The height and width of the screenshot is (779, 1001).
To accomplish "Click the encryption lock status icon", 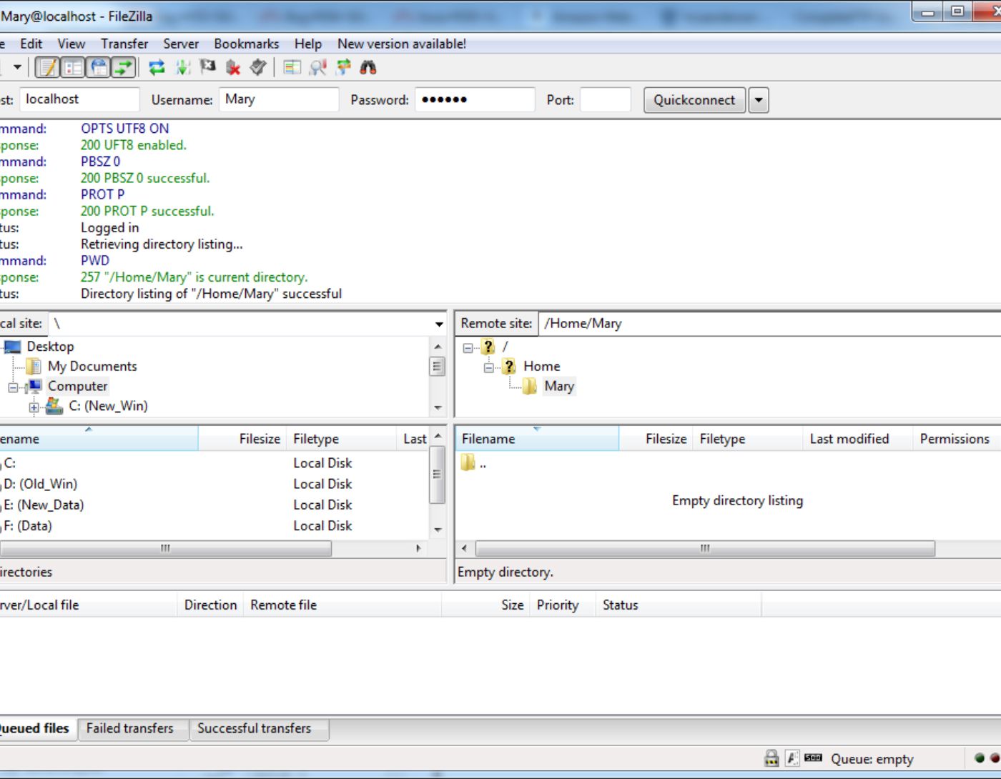I will tap(771, 758).
